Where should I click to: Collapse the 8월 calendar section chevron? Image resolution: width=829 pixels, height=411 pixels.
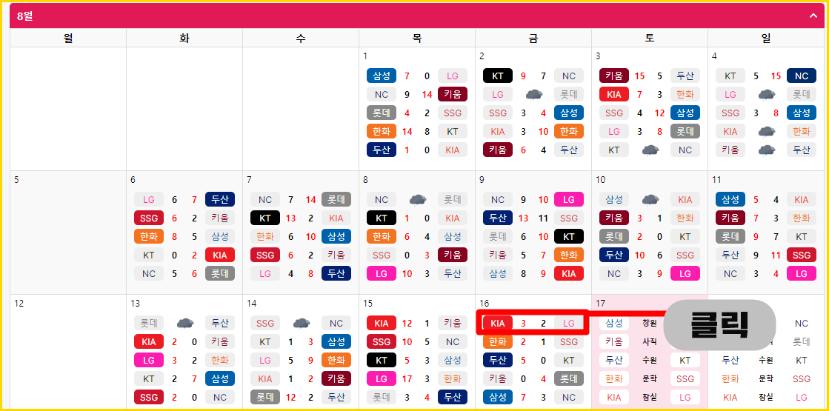tap(813, 16)
